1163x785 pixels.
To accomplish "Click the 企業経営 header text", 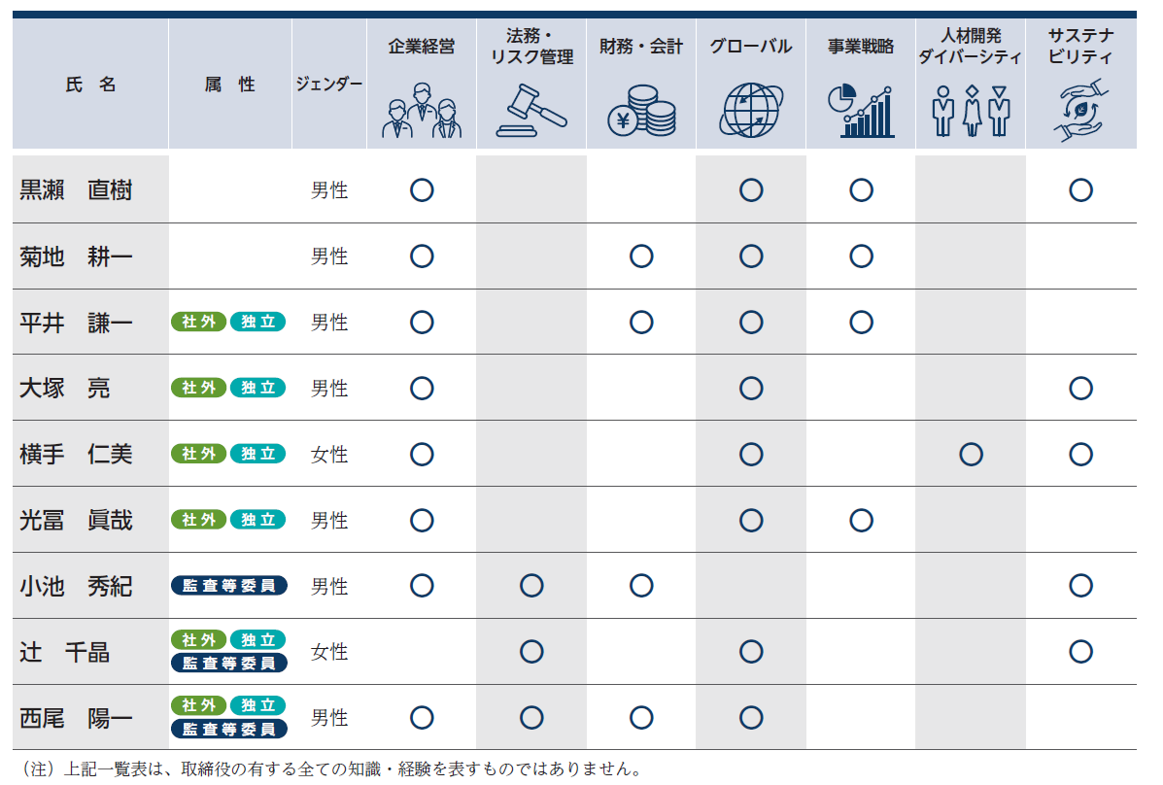I will coord(422,46).
